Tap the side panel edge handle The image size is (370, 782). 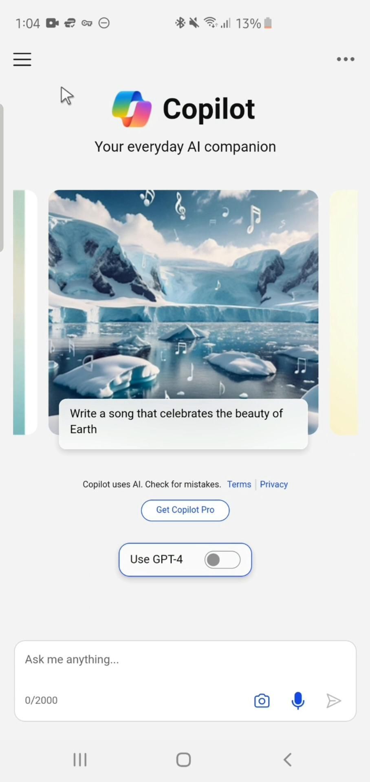coord(2,178)
